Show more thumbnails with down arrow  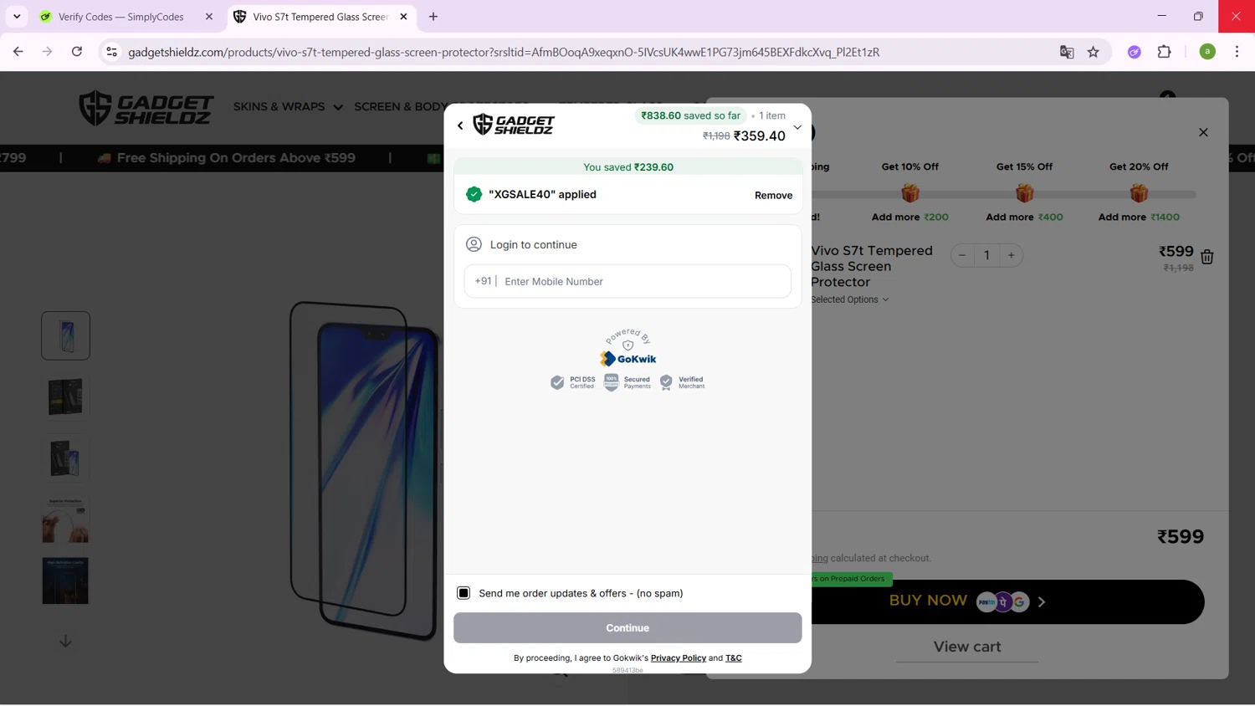tap(65, 642)
